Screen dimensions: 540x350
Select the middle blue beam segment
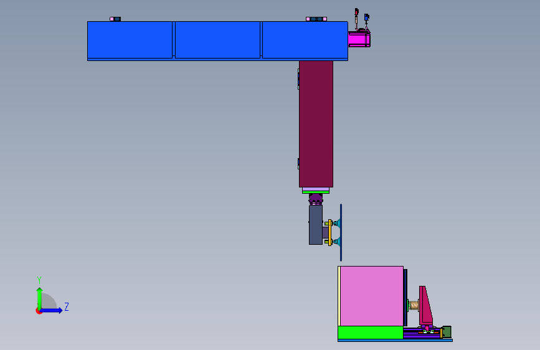click(217, 40)
